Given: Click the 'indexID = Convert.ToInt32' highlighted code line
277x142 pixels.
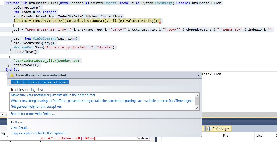Looking at the screenshot, I should (87, 21).
